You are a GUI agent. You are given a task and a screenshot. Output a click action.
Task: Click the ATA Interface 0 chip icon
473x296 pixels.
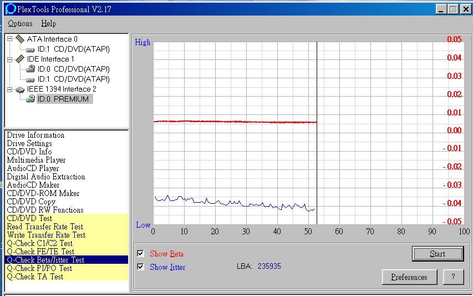20,39
